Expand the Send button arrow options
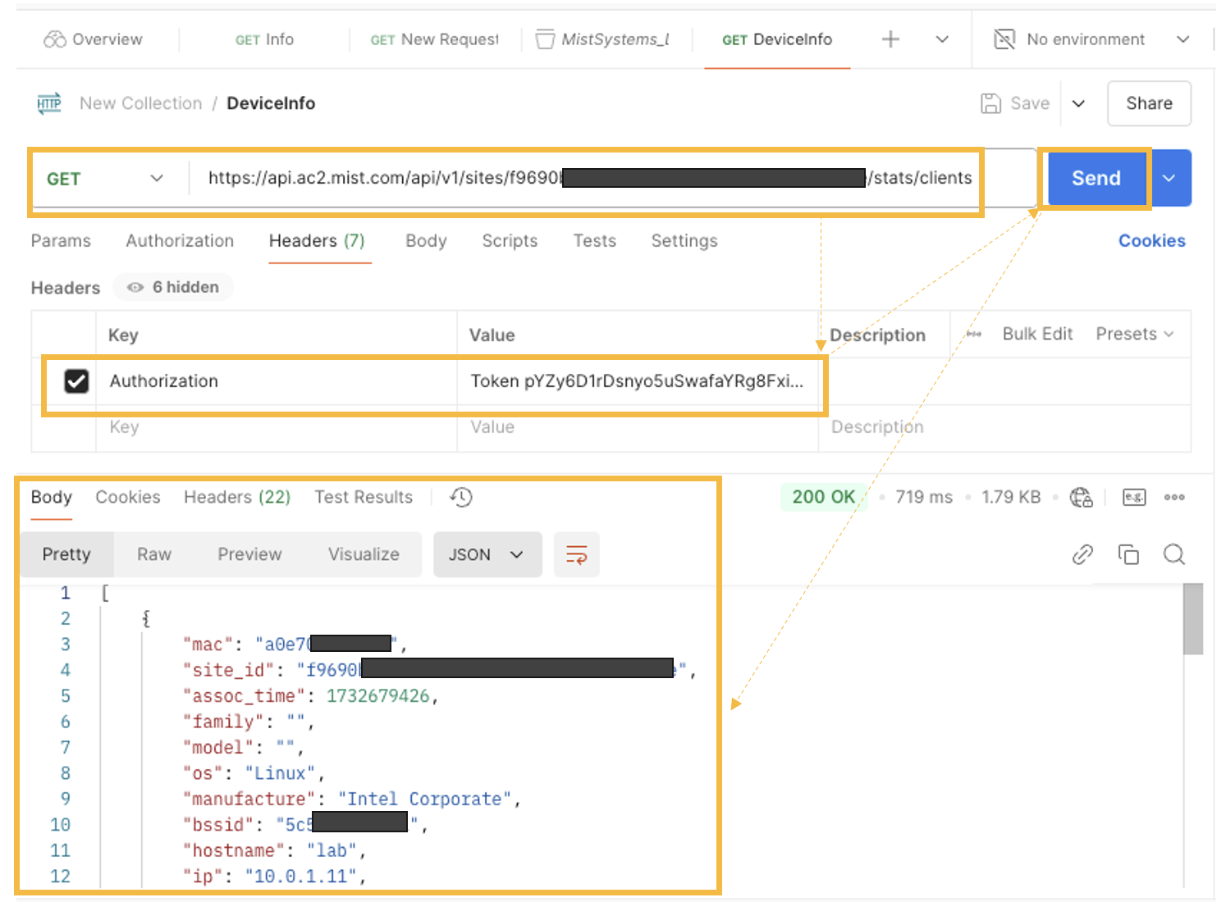Screen dimensions: 1226x902 click(x=1169, y=178)
